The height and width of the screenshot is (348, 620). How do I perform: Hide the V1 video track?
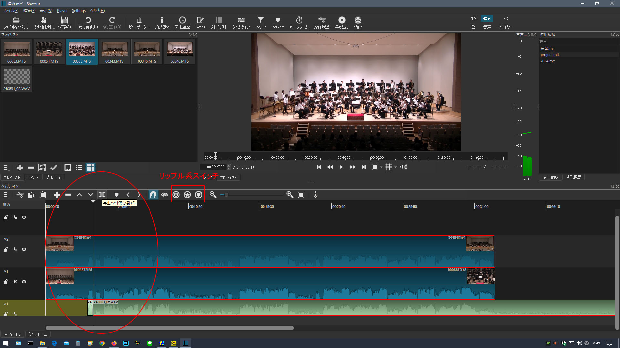tap(24, 282)
